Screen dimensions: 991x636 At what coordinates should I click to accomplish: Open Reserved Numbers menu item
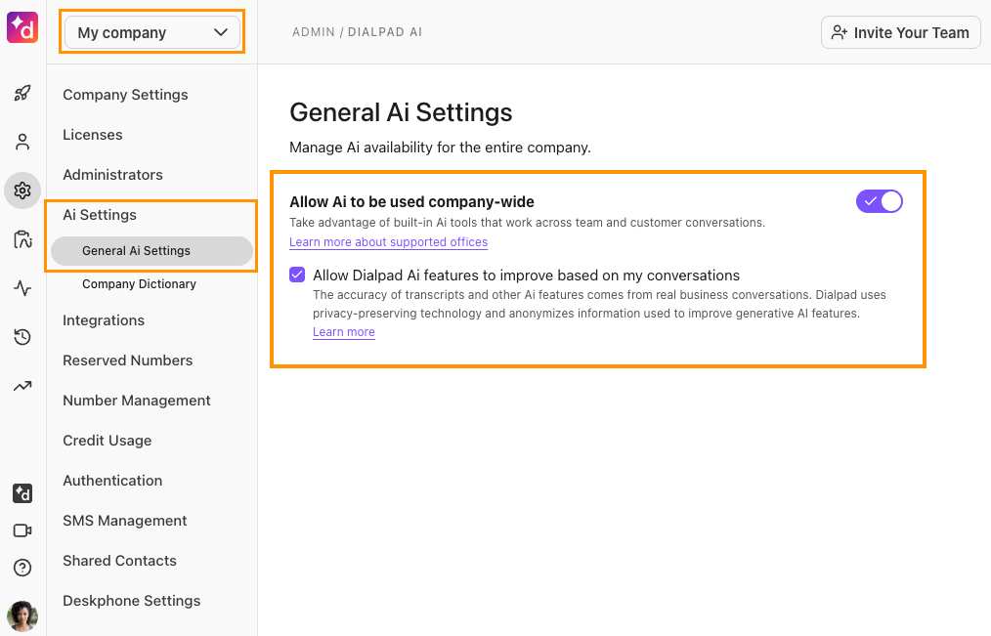[x=128, y=360]
